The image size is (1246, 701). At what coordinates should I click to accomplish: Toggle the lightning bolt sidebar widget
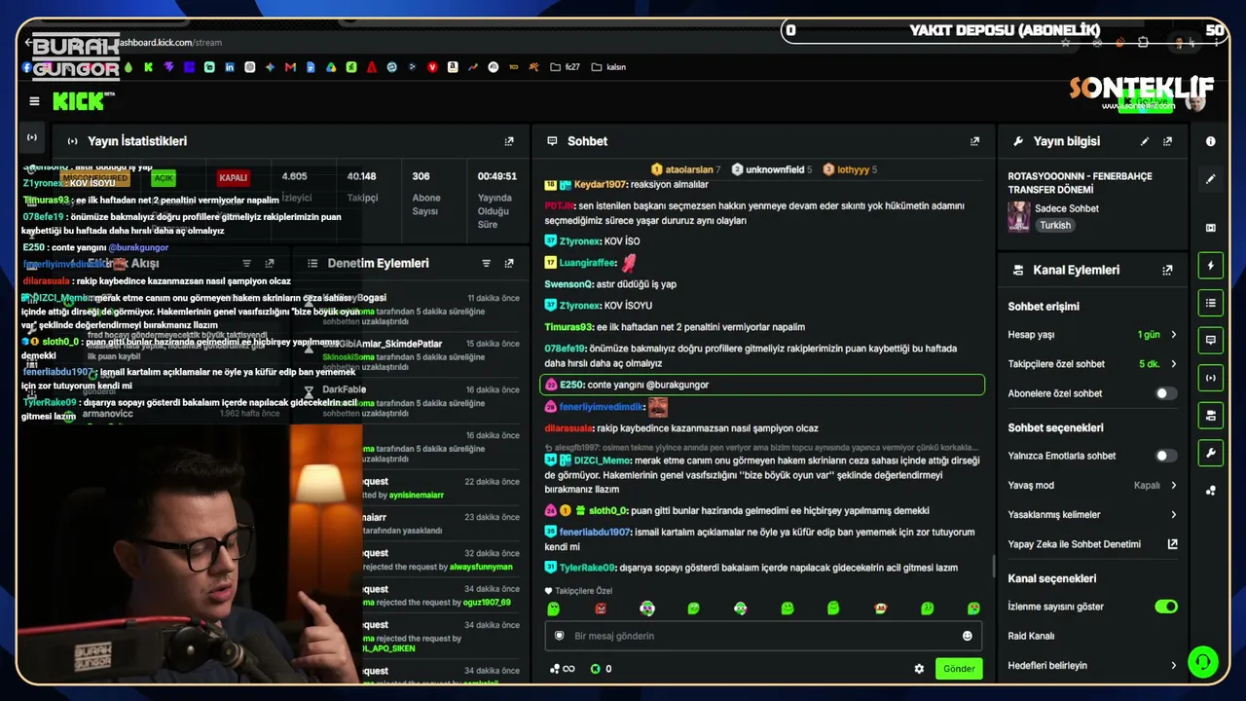[x=1211, y=266]
